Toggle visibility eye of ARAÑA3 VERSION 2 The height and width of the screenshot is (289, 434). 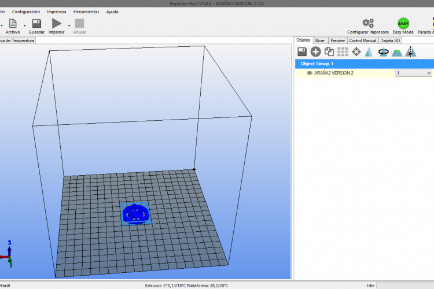pos(309,73)
